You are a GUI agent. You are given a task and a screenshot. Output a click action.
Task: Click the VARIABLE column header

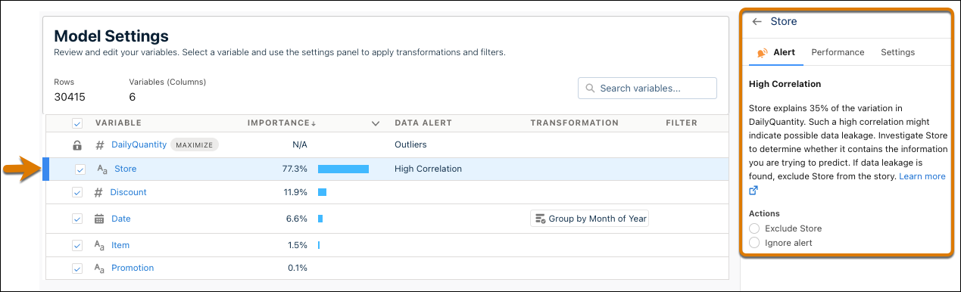(x=118, y=123)
